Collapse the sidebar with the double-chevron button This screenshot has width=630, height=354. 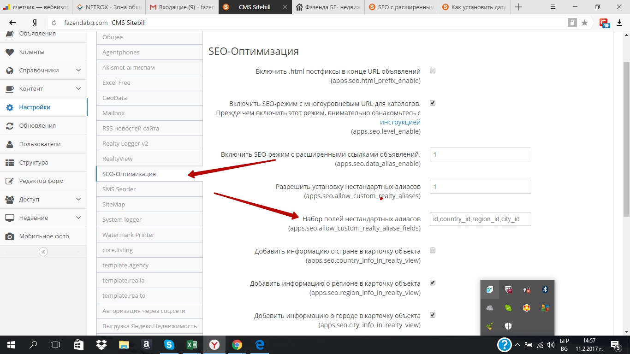[x=43, y=252]
